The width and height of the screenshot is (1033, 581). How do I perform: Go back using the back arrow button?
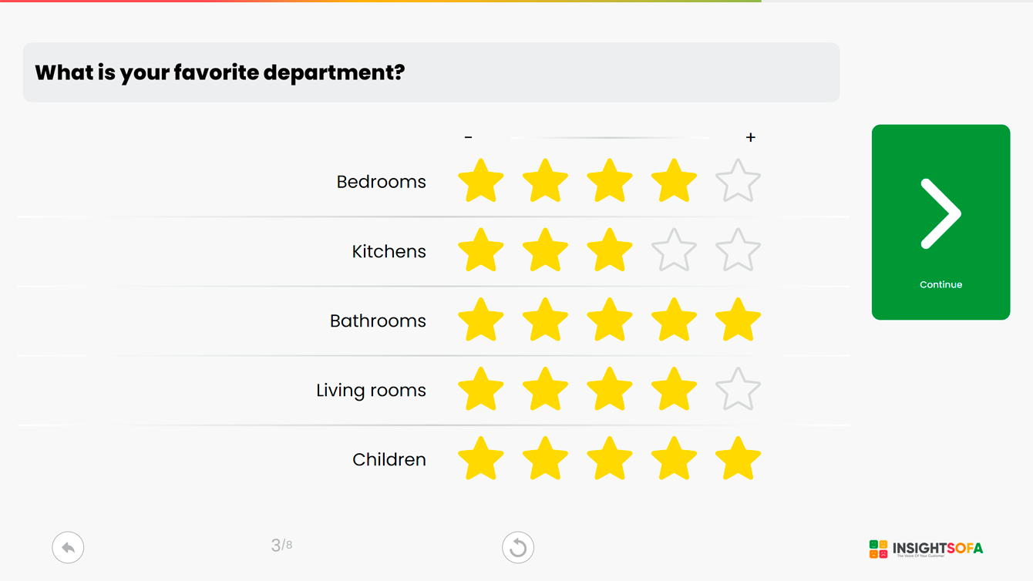tap(68, 548)
